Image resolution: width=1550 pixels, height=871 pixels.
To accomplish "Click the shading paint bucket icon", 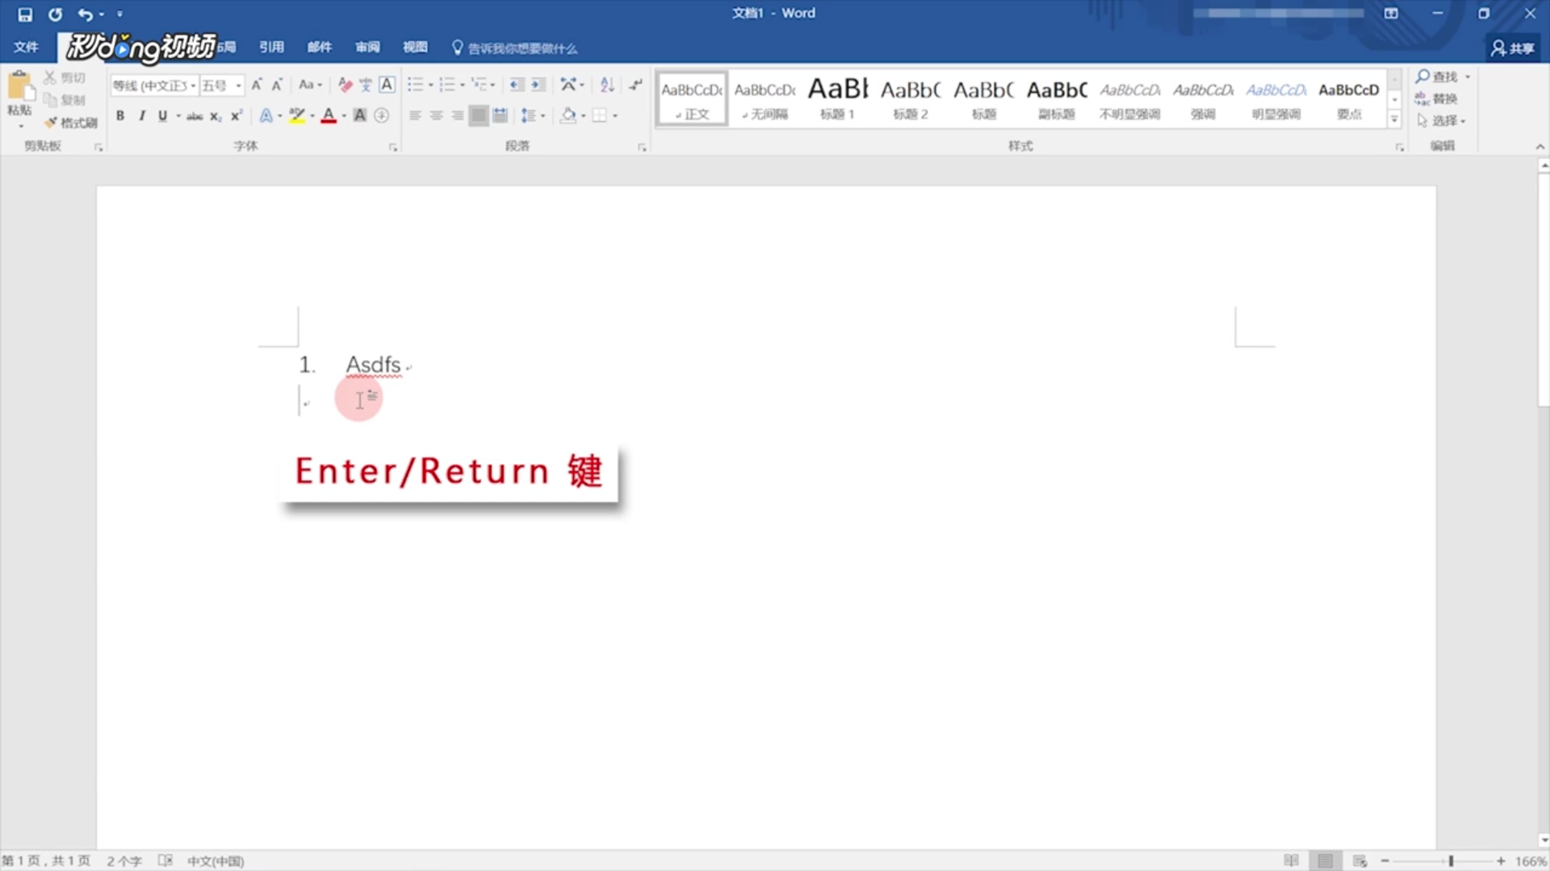I will pos(568,115).
